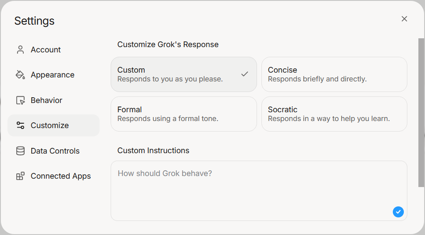Click the checkmark on Custom option
Screen dimensions: 425x235
[245, 74]
